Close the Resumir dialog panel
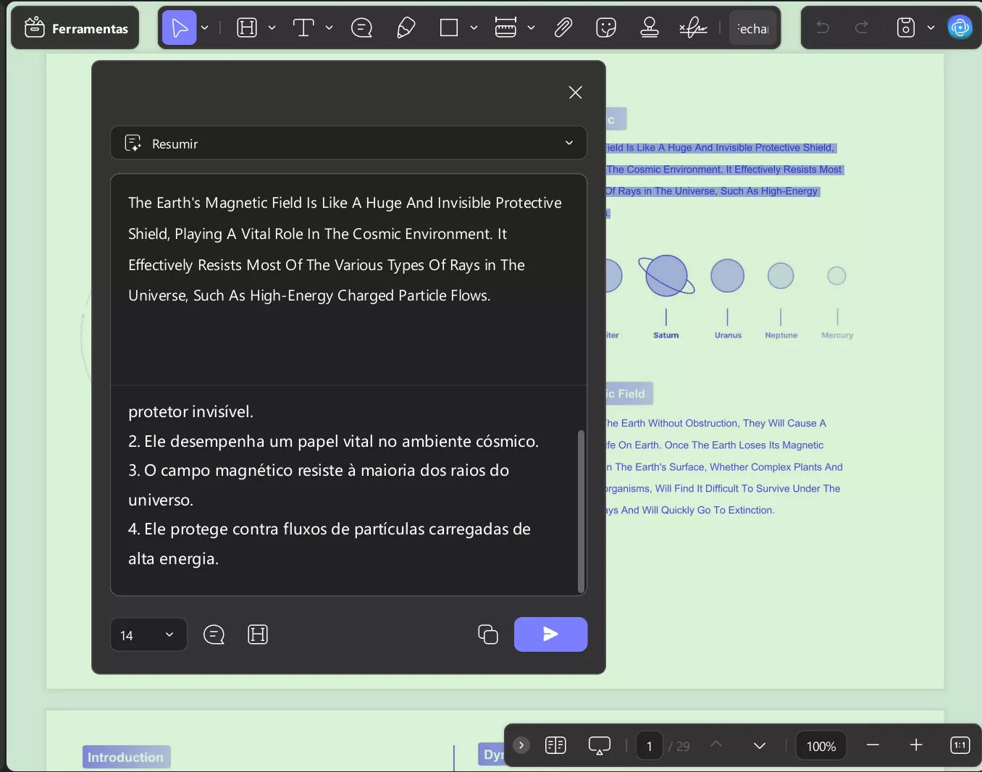The width and height of the screenshot is (982, 772). pyautogui.click(x=576, y=93)
